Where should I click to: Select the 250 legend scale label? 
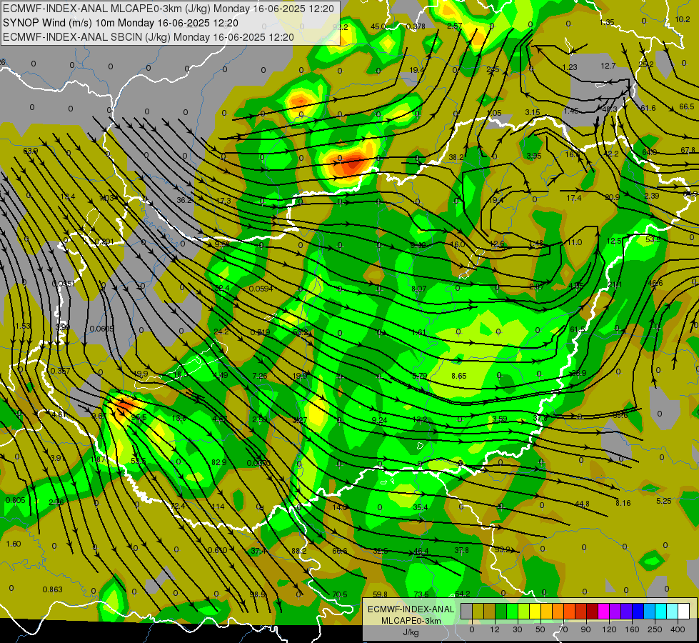(x=655, y=629)
